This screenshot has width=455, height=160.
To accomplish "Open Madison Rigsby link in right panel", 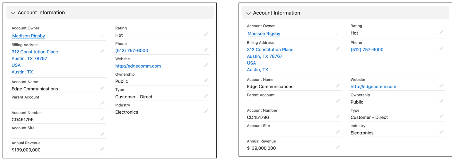I will point(264,34).
